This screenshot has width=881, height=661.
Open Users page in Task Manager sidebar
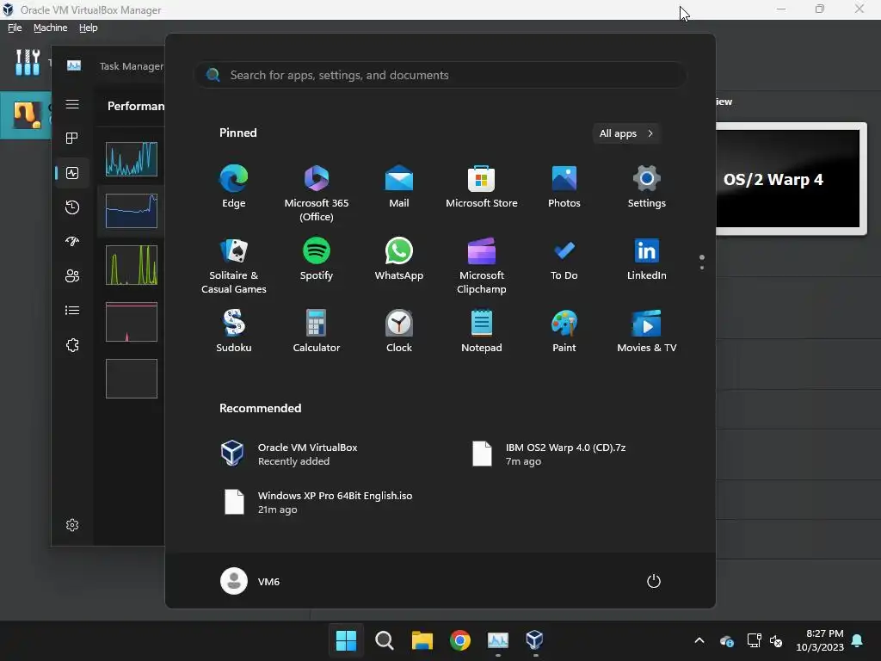[72, 276]
